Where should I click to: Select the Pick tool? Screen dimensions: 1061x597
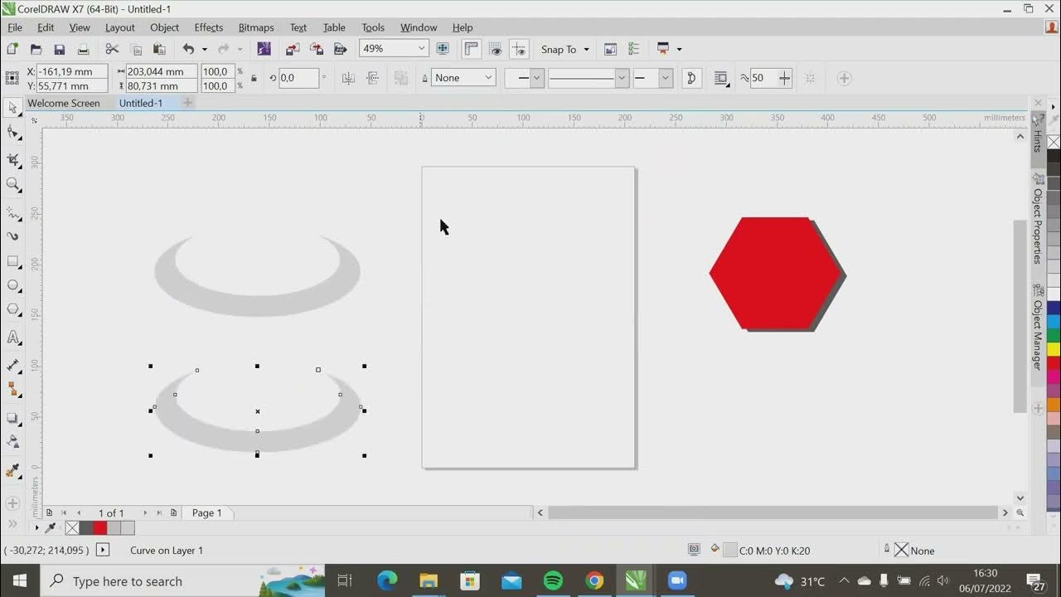coord(13,108)
